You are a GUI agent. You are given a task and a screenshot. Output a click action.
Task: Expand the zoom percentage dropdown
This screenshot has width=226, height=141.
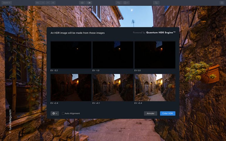[x=40, y=3]
